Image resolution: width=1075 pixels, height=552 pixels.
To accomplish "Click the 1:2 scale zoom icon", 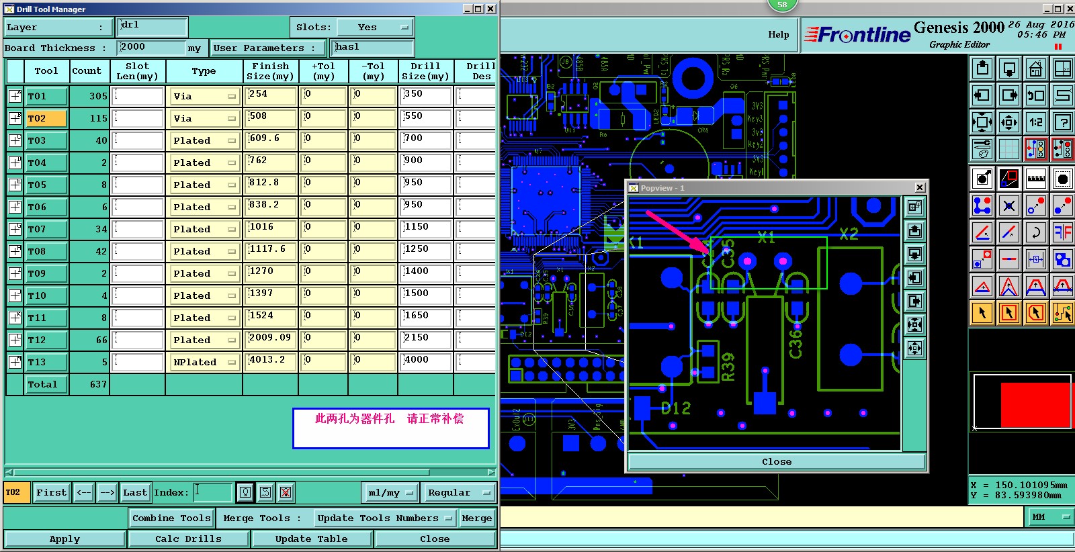I will pyautogui.click(x=1036, y=122).
